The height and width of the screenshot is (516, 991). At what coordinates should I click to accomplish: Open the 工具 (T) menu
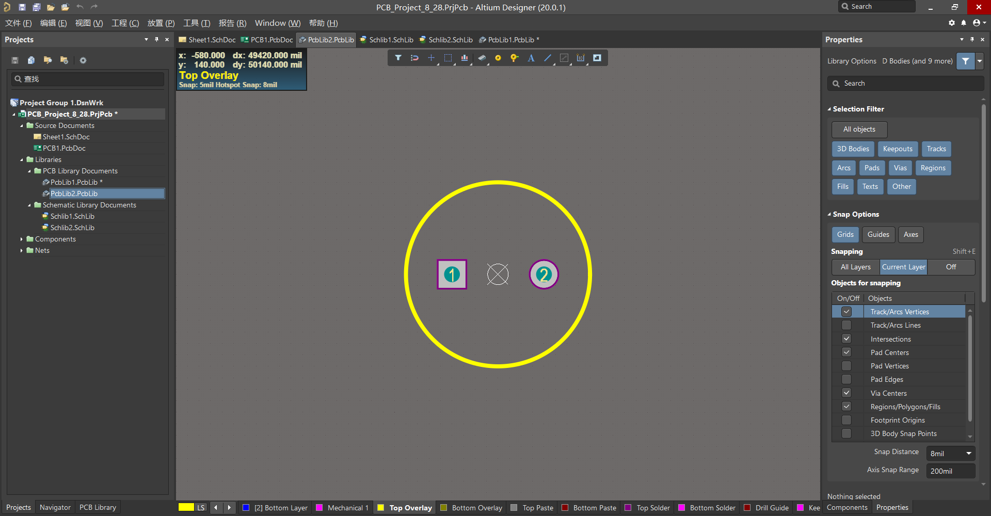pyautogui.click(x=197, y=23)
